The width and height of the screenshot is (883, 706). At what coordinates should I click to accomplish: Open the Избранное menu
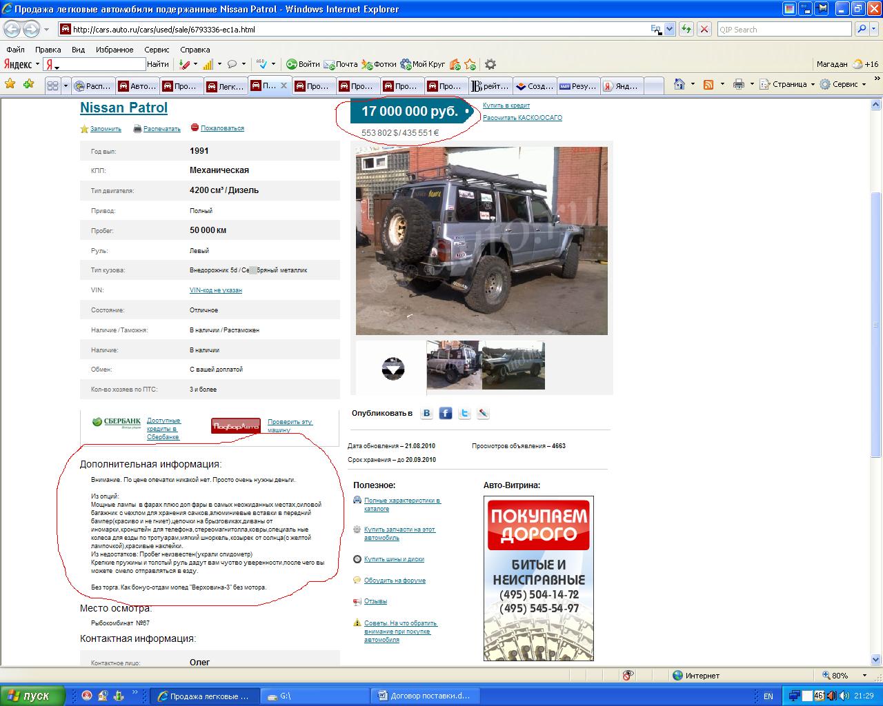pos(115,50)
